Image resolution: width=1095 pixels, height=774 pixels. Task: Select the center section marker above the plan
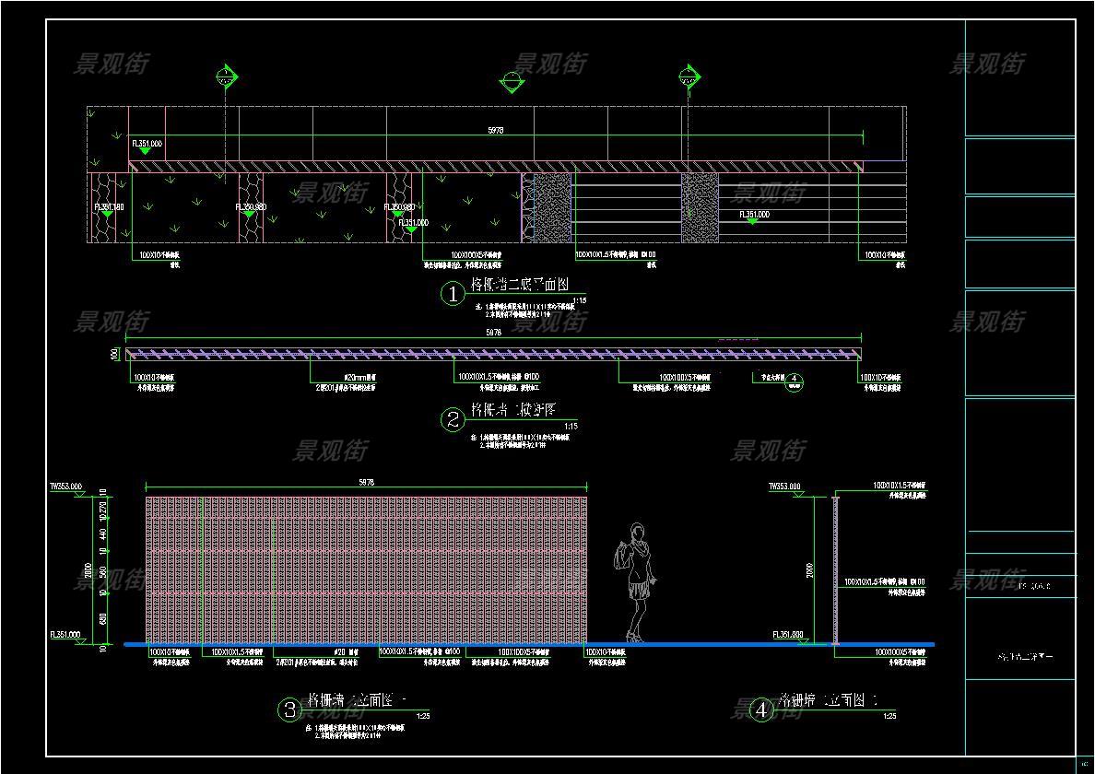coord(513,84)
